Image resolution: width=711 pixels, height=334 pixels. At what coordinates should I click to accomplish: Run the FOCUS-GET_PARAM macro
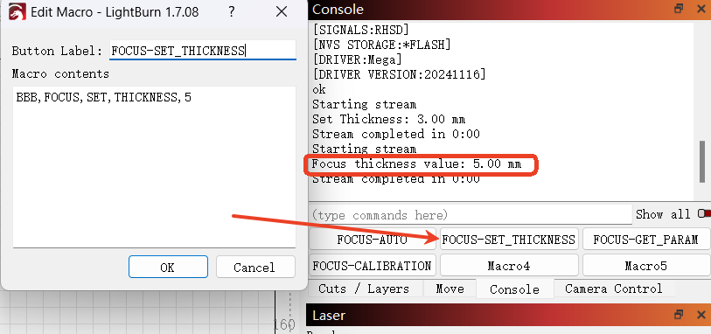click(645, 240)
